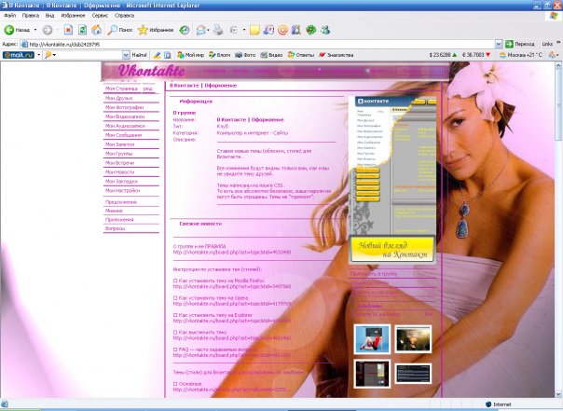Open the Сервис menu
Screen dimensions: 563x411
100,16
